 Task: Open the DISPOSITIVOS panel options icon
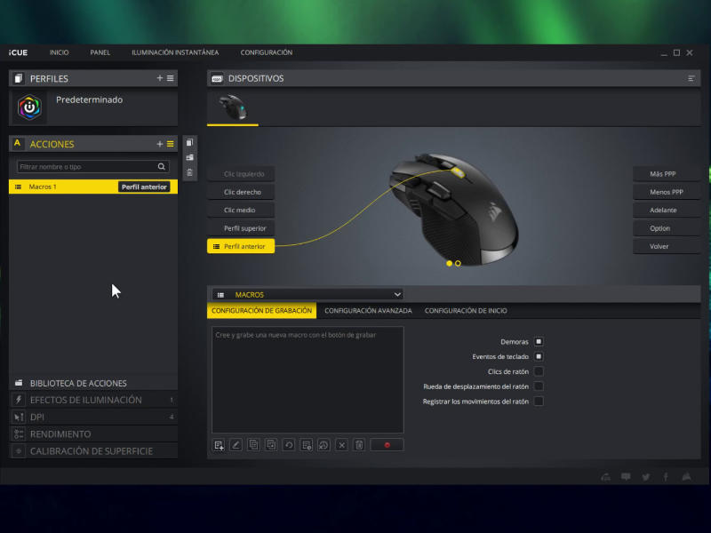691,78
